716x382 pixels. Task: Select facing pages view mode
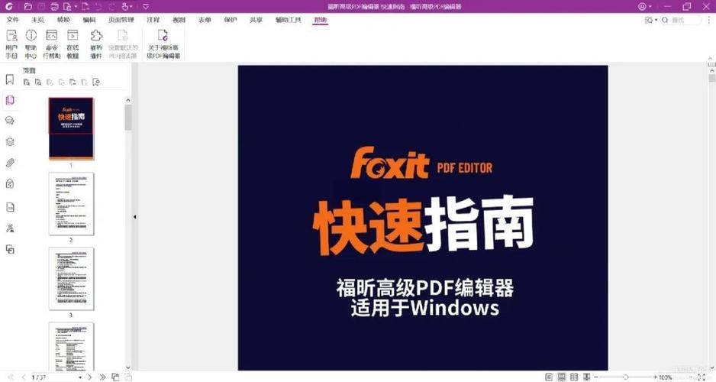pos(574,377)
